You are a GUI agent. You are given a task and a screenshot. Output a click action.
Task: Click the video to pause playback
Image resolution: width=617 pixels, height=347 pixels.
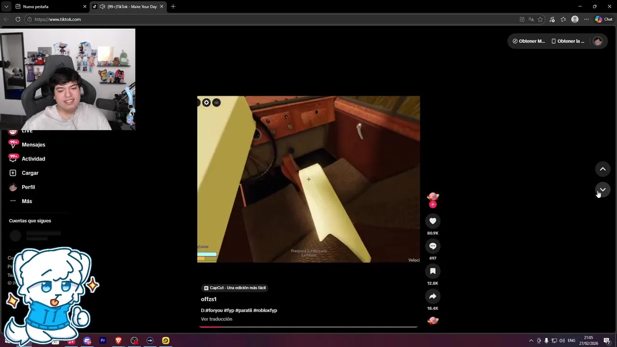pyautogui.click(x=308, y=179)
